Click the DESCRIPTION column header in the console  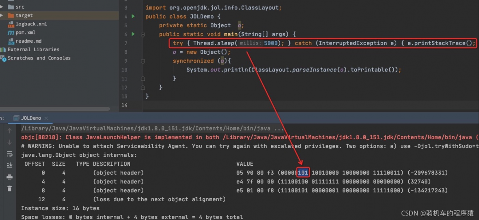tap(112, 164)
